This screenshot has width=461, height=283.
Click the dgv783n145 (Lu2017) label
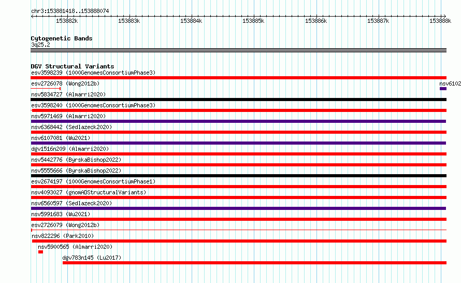[x=92, y=258]
